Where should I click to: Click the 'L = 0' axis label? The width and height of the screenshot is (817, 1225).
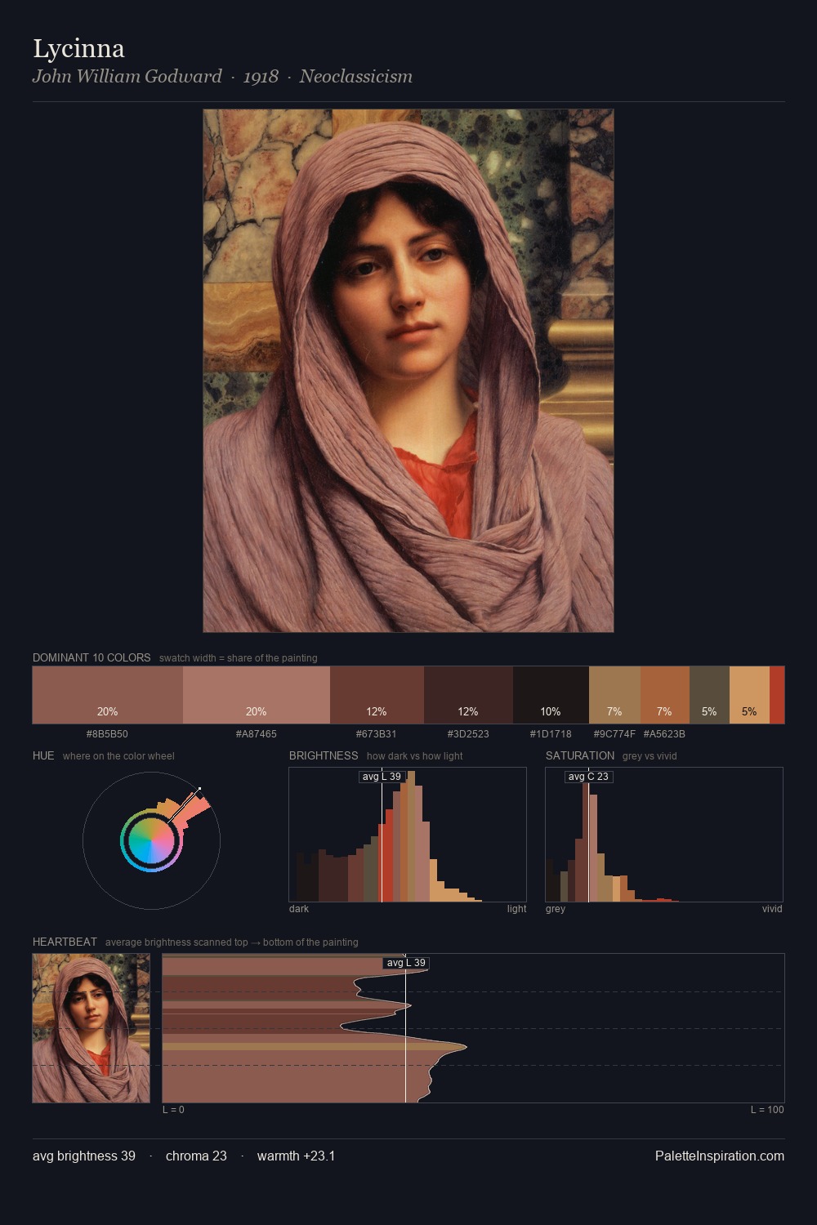173,1110
